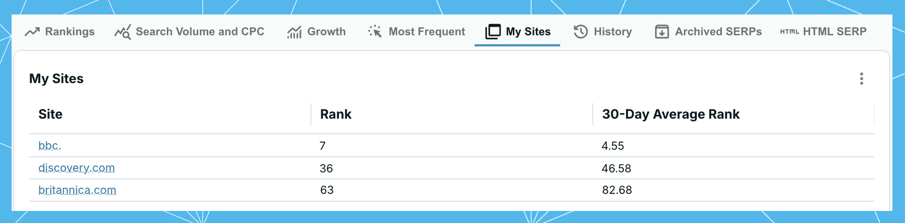Visit the britannica.com link
The image size is (905, 223).
pyautogui.click(x=77, y=190)
